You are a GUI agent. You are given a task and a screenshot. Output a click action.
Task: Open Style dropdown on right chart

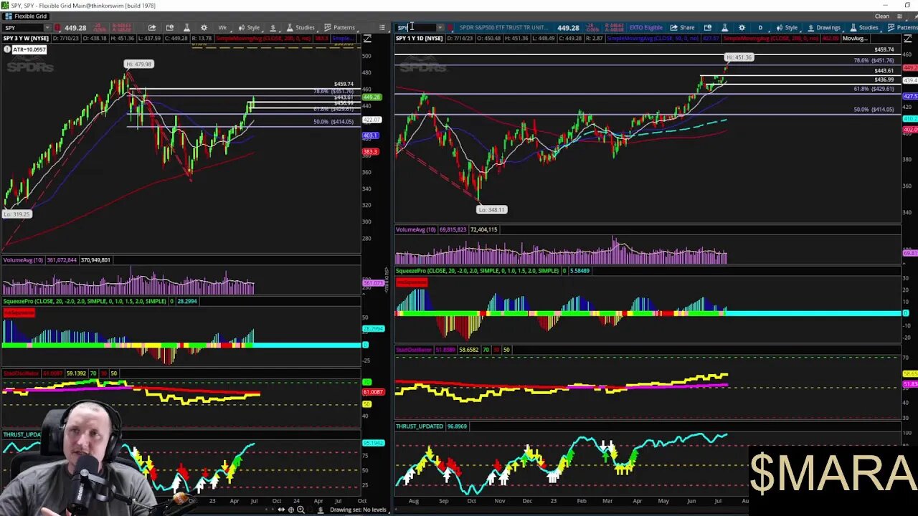(786, 28)
